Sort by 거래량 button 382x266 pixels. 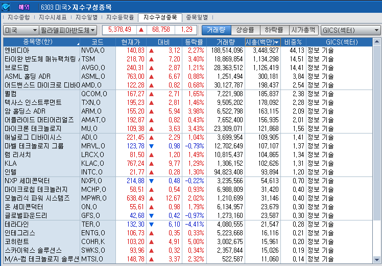pos(216,30)
